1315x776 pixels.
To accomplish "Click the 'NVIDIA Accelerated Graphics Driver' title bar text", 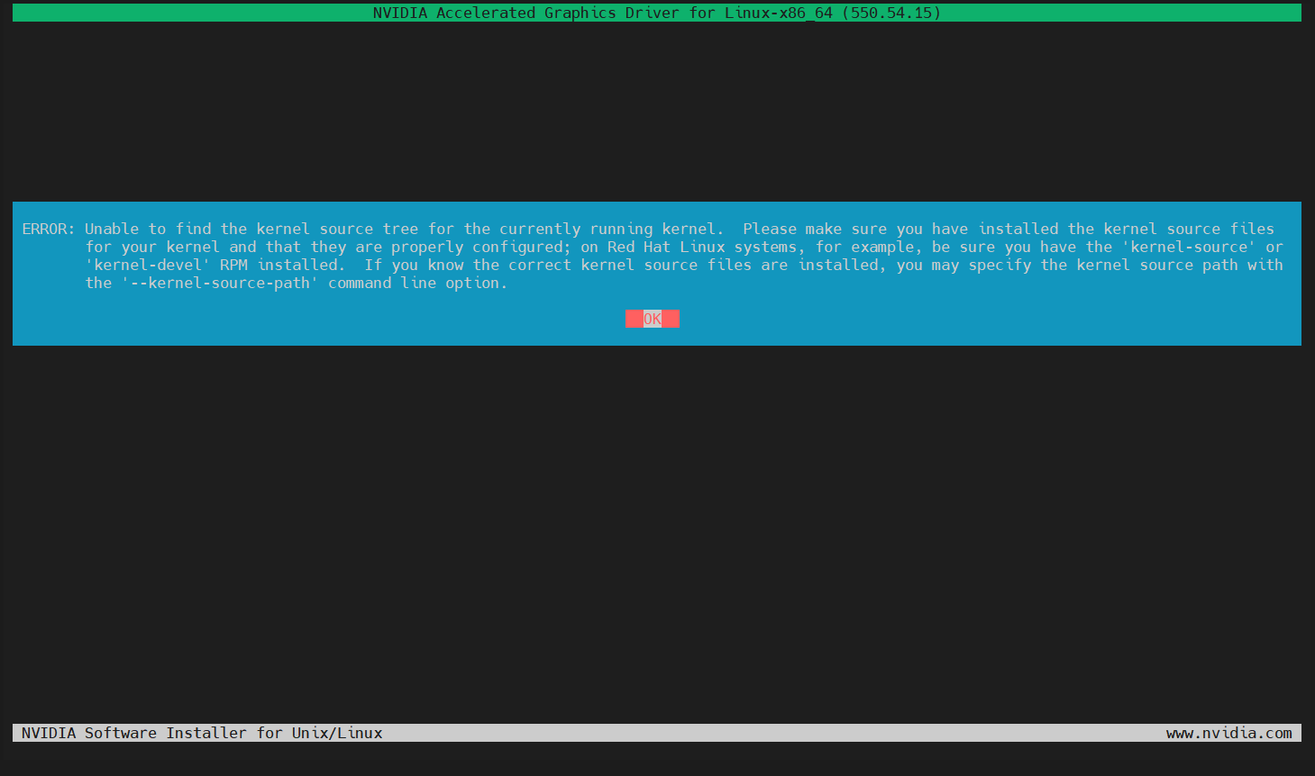I will [x=657, y=13].
